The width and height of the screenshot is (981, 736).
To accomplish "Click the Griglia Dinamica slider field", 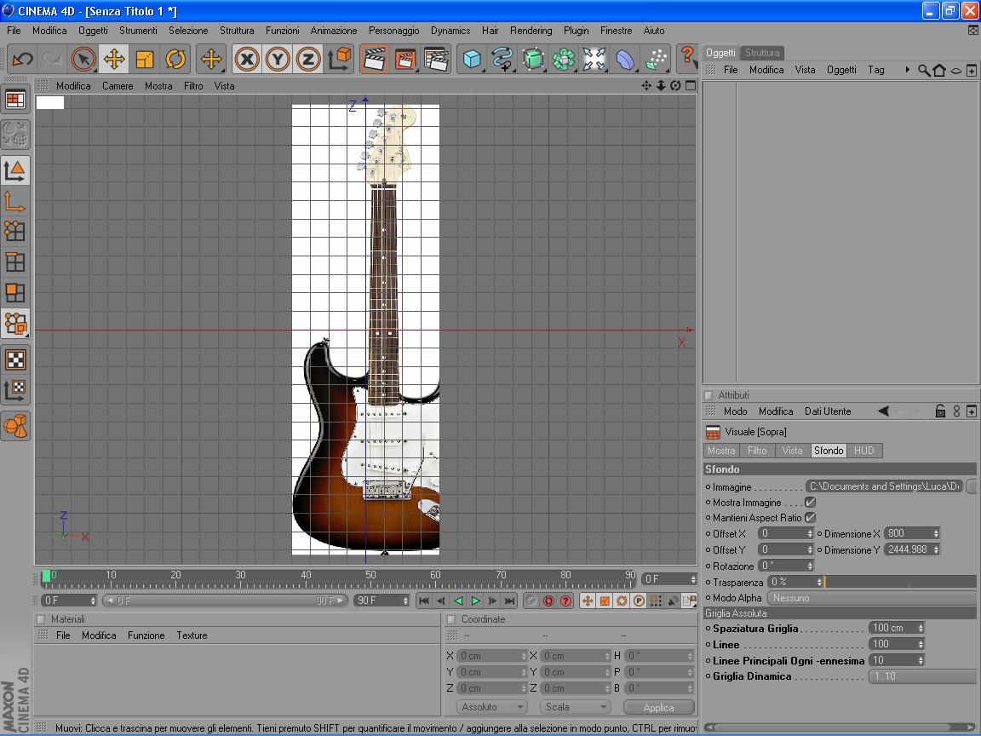I will pyautogui.click(x=923, y=676).
